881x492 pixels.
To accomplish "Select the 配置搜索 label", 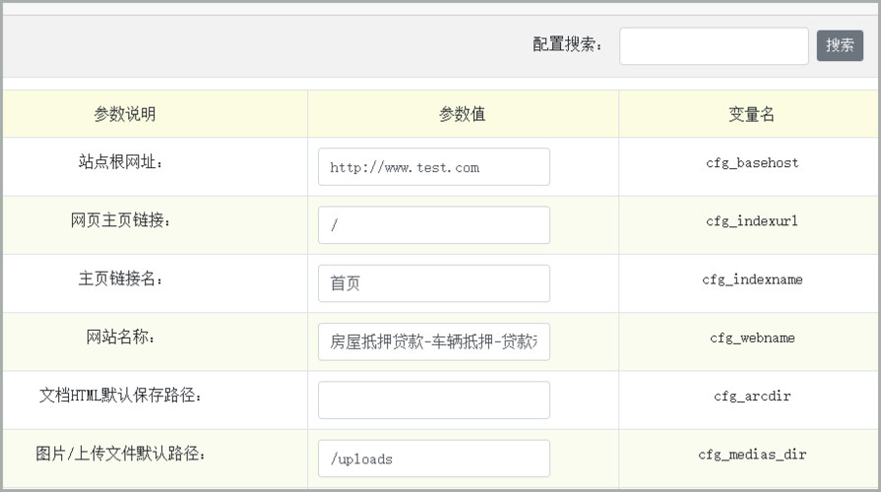I will (x=567, y=44).
